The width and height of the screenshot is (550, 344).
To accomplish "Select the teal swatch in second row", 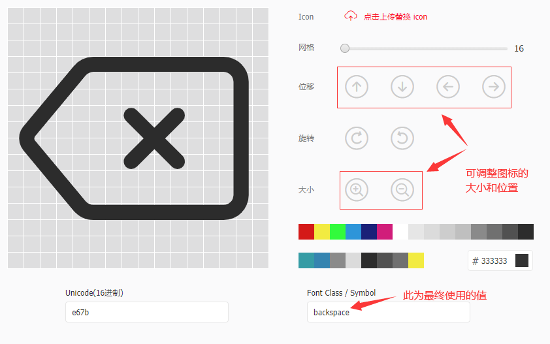I will (x=306, y=260).
